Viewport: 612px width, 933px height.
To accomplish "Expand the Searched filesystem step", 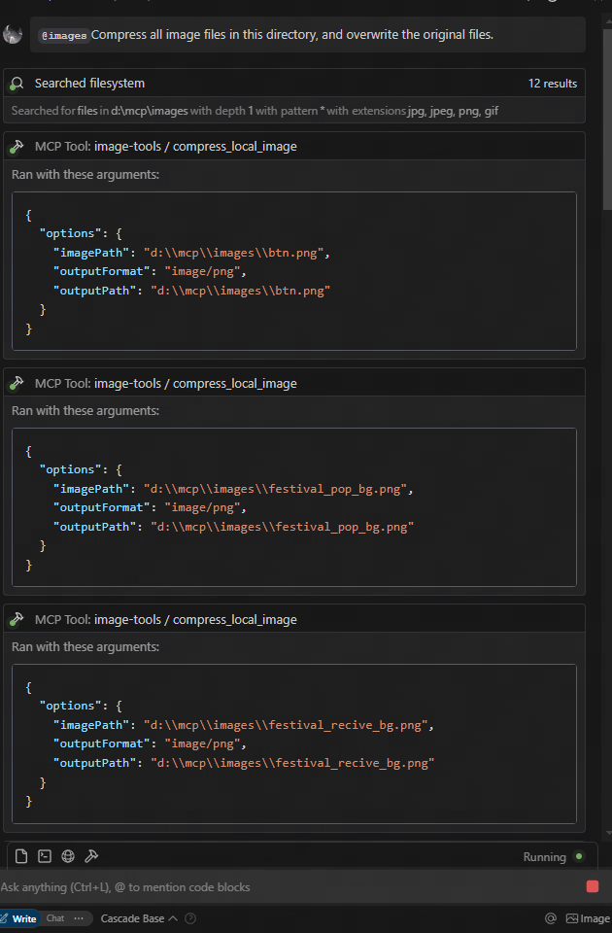I will (293, 84).
